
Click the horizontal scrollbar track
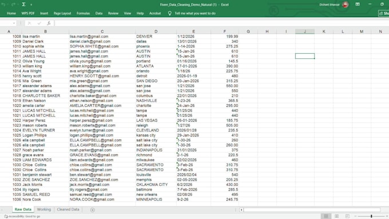(312, 210)
